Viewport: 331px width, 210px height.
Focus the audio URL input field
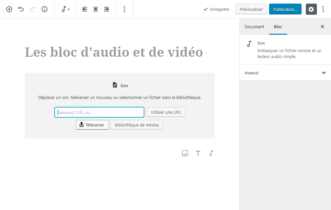coord(99,112)
